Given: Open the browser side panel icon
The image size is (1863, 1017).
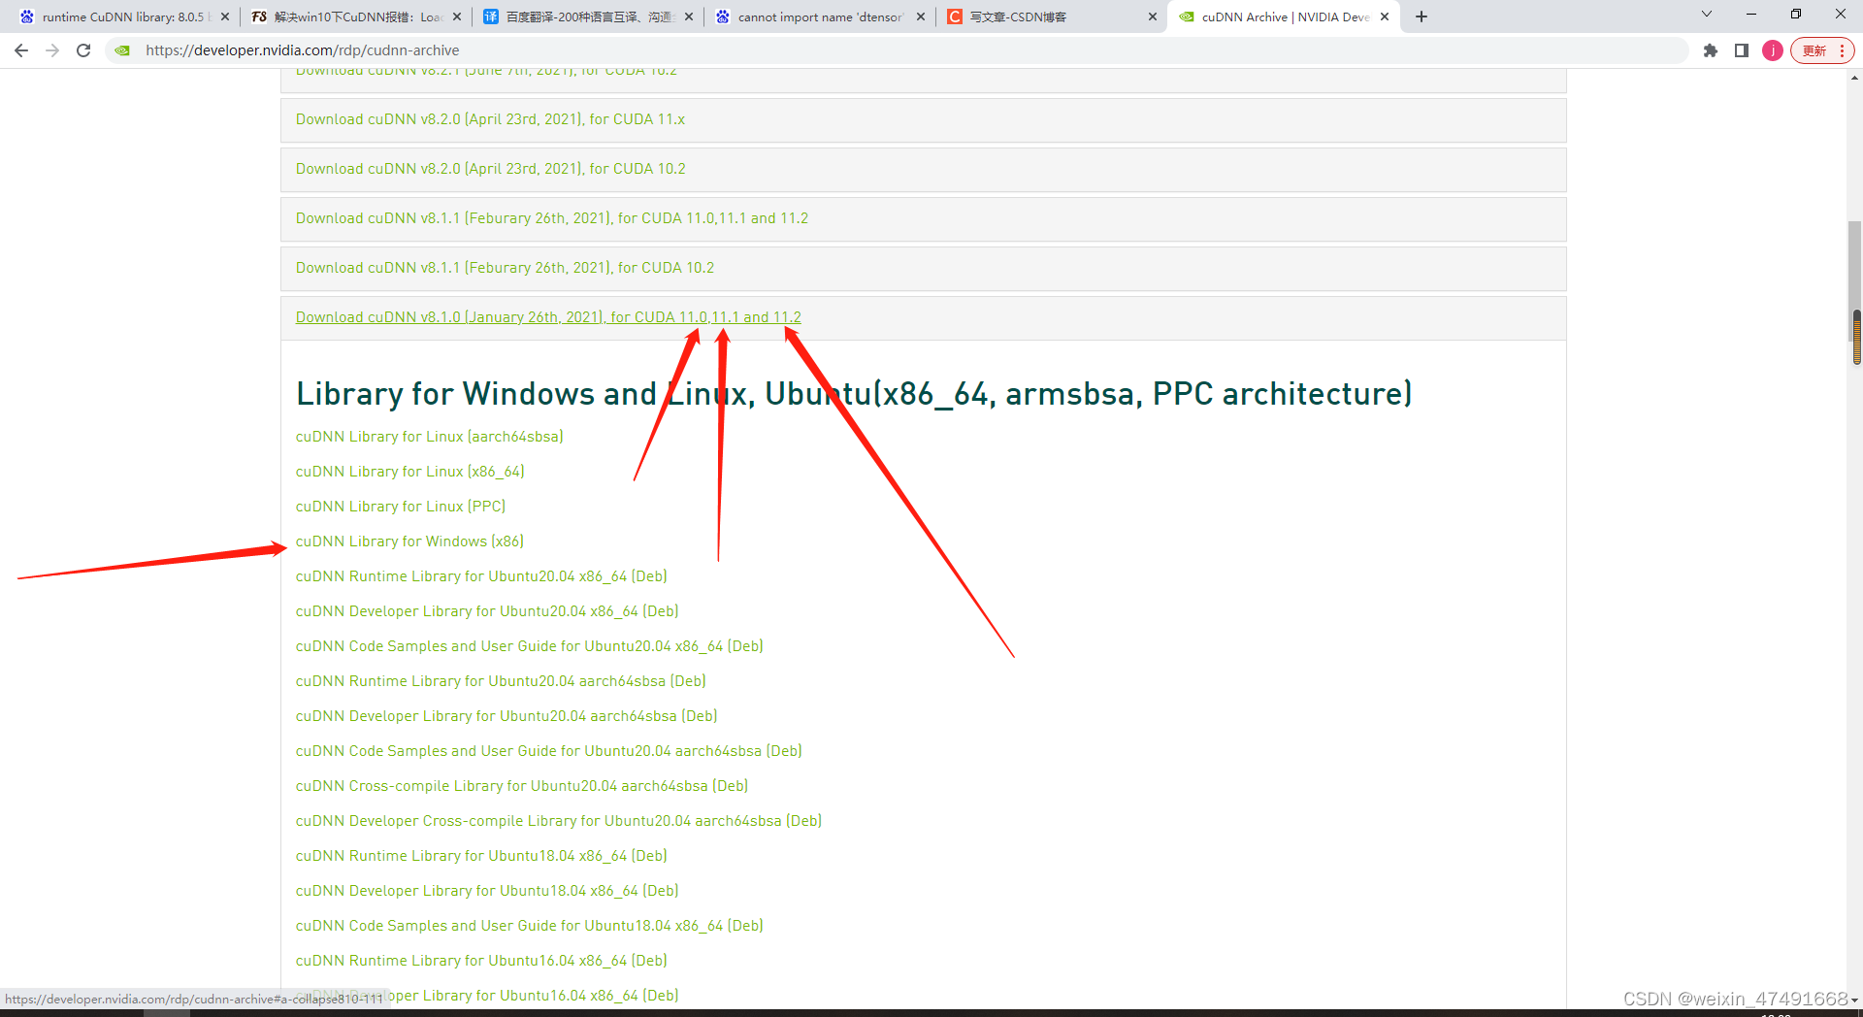Looking at the screenshot, I should (1742, 50).
